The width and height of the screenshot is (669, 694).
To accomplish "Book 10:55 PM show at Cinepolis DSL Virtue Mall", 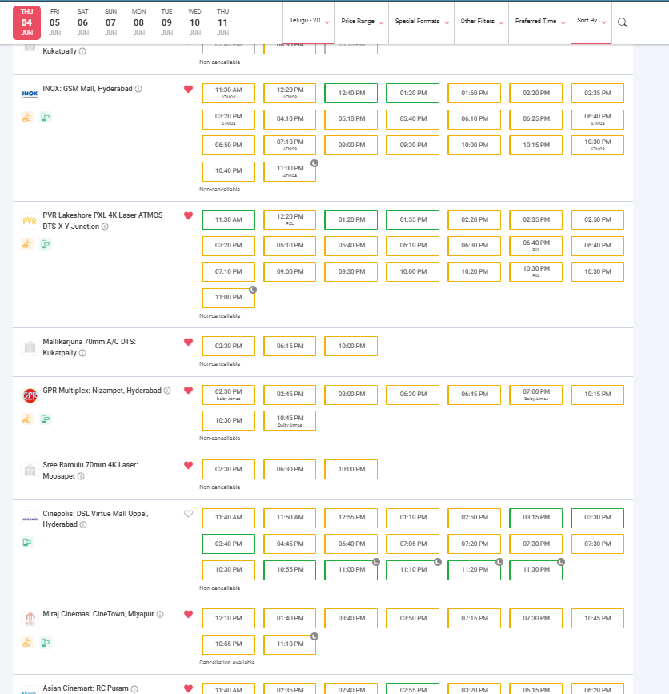I will pyautogui.click(x=290, y=570).
